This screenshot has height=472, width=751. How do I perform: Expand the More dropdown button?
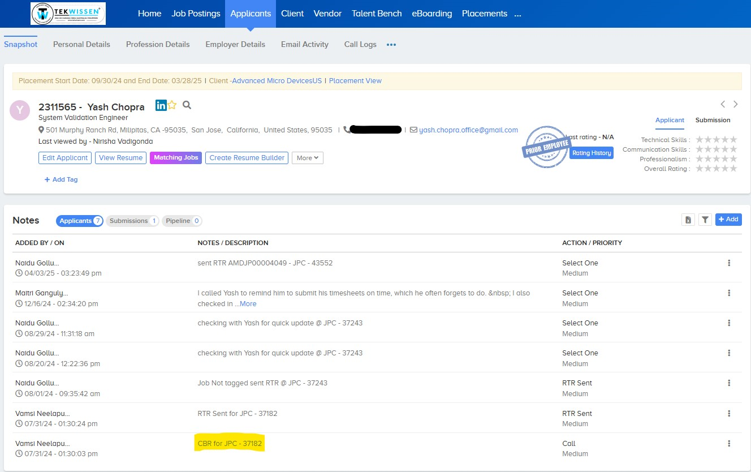coord(307,158)
